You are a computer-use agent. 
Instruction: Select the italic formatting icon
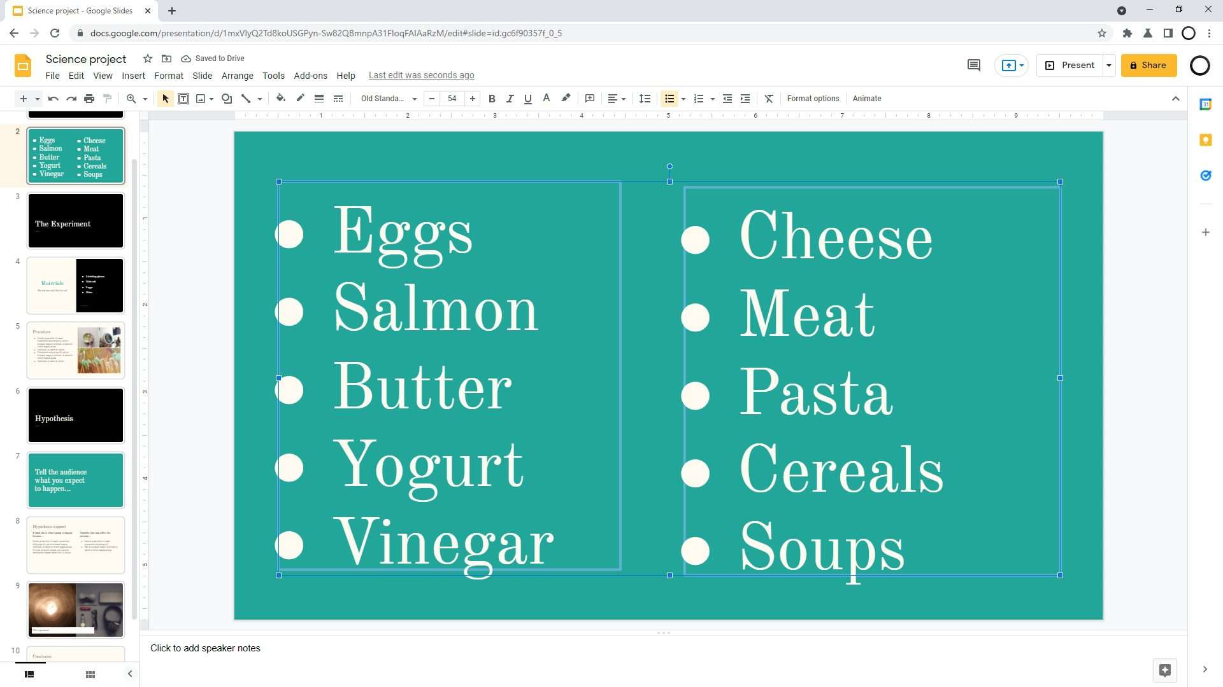510,98
